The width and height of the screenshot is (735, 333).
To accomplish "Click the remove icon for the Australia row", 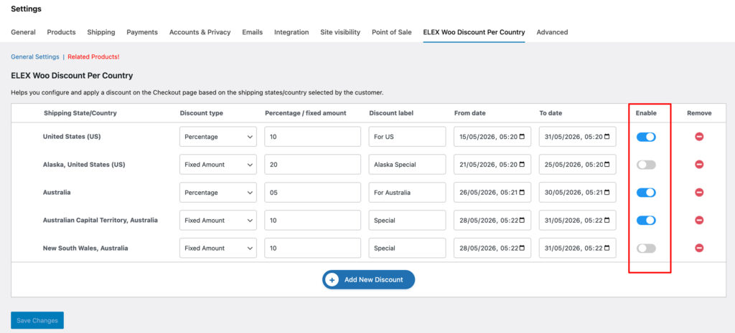I will (699, 193).
